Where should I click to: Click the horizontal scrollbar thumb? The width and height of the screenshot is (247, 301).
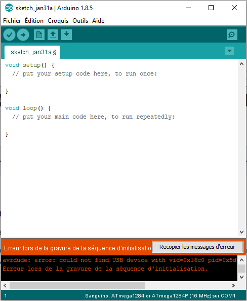[x=77, y=285]
